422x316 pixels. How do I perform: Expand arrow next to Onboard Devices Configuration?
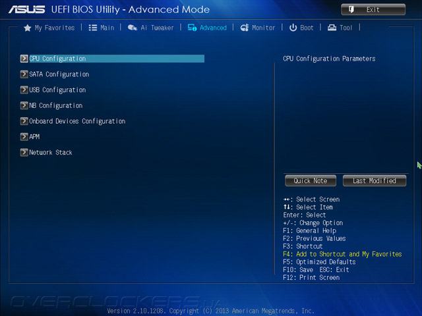coord(24,121)
